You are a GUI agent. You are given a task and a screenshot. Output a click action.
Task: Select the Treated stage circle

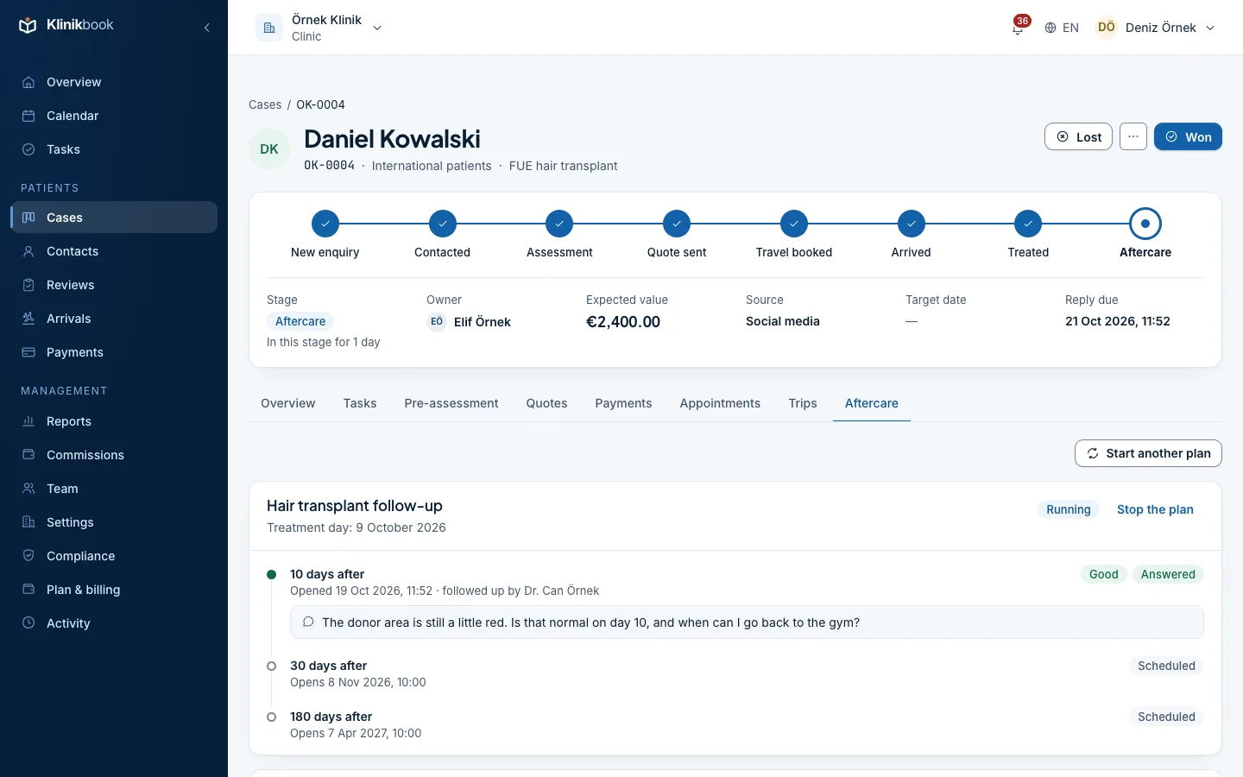tap(1028, 224)
